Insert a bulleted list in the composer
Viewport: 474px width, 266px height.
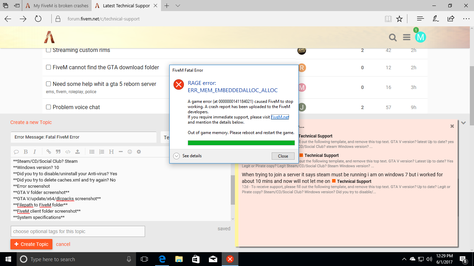tap(92, 151)
